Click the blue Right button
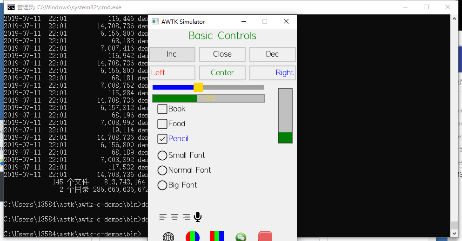This screenshot has width=462, height=241. [x=273, y=72]
